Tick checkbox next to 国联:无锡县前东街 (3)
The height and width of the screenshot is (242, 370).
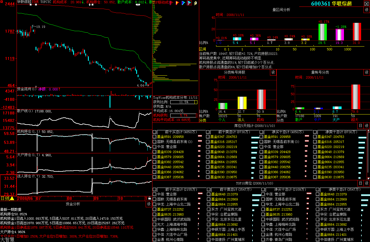pyautogui.click(x=154, y=142)
